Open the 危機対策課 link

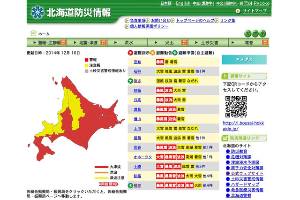[x=241, y=157]
